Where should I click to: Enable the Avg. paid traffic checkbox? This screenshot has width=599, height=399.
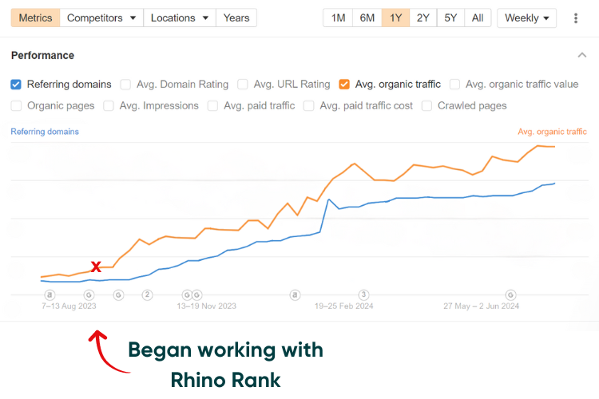[x=212, y=106]
